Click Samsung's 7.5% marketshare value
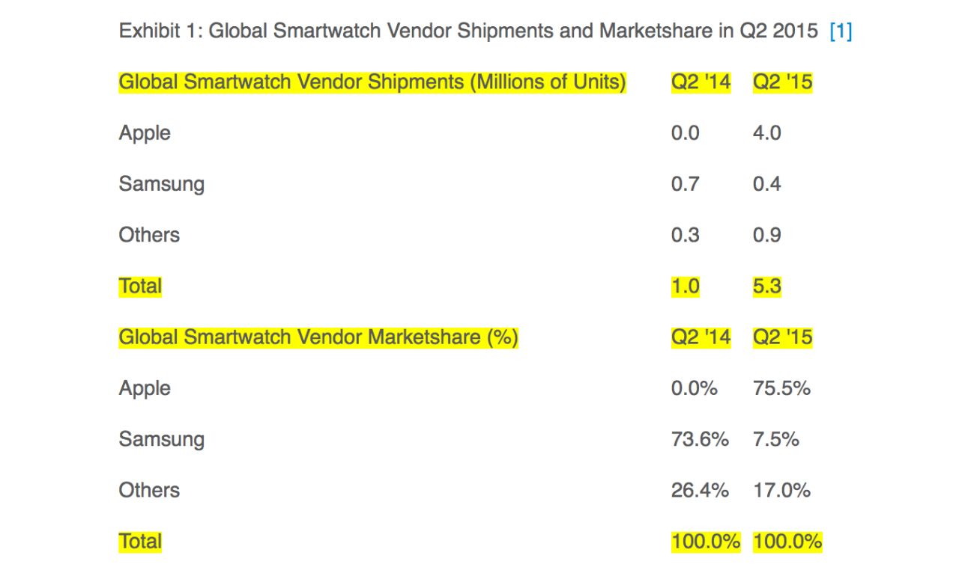959x585 pixels. (775, 439)
